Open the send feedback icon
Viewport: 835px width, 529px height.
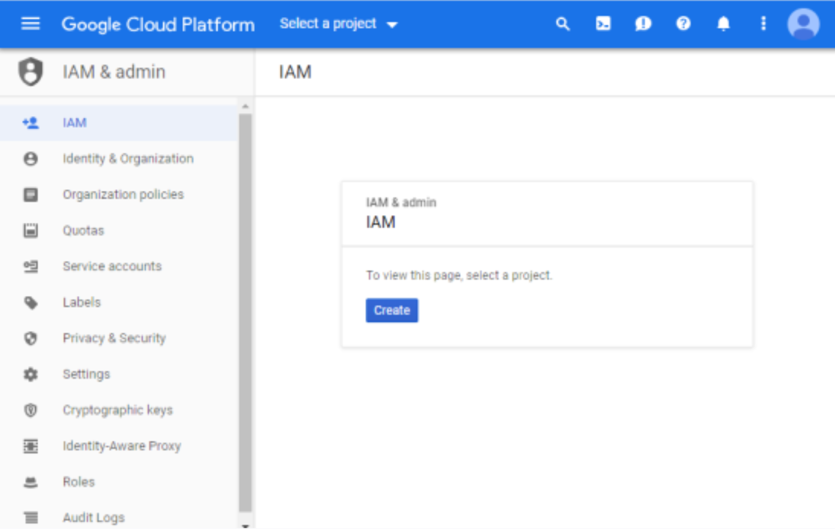coord(643,24)
